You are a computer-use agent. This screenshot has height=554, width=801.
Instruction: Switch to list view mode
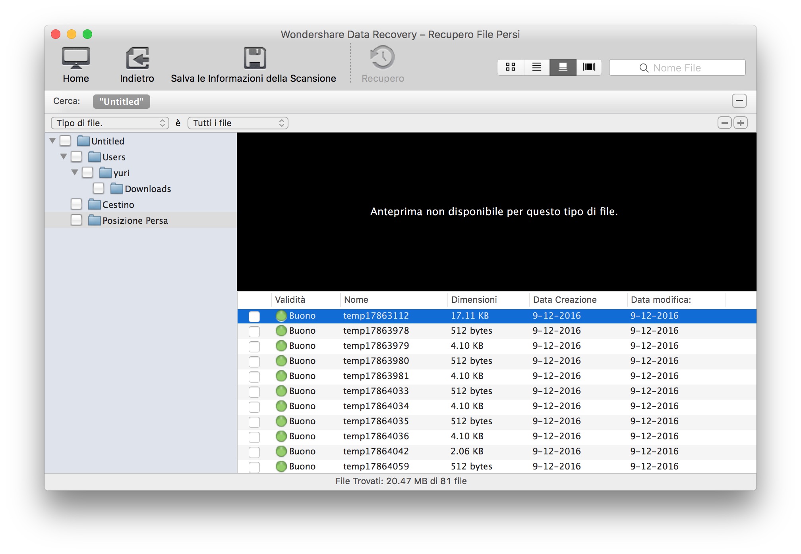click(536, 67)
